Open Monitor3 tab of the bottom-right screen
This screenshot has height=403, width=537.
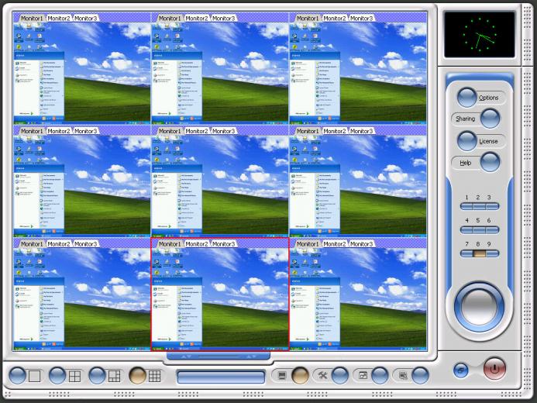click(361, 244)
